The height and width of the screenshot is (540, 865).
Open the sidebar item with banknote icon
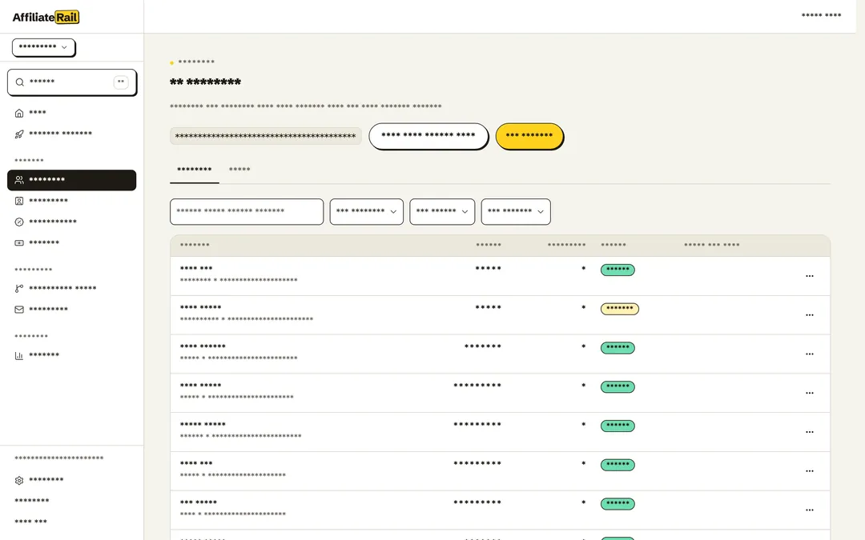[72, 243]
